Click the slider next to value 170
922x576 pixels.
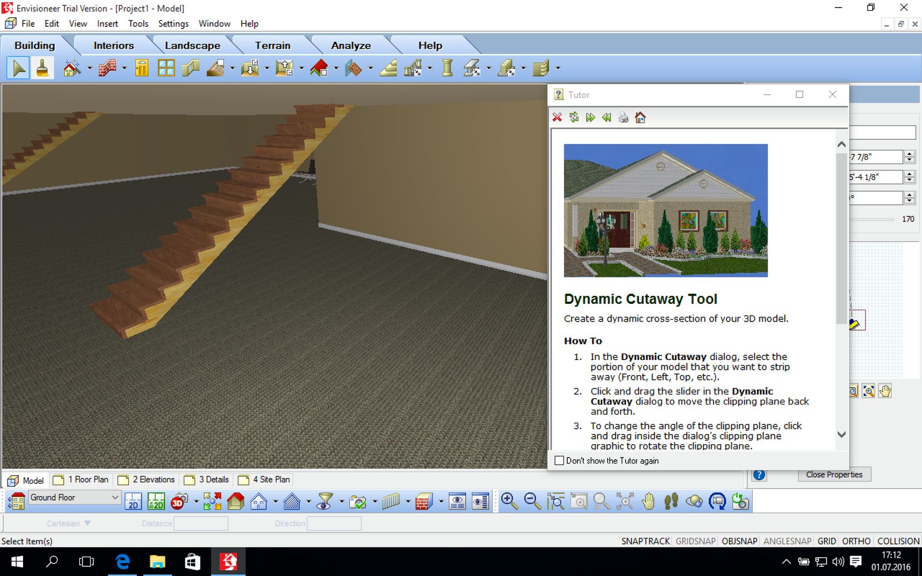coord(873,219)
